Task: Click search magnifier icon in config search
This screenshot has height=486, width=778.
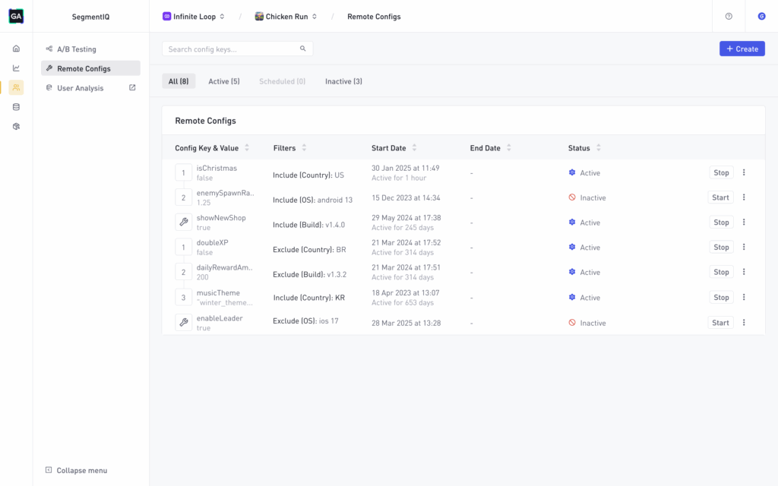Action: [303, 49]
